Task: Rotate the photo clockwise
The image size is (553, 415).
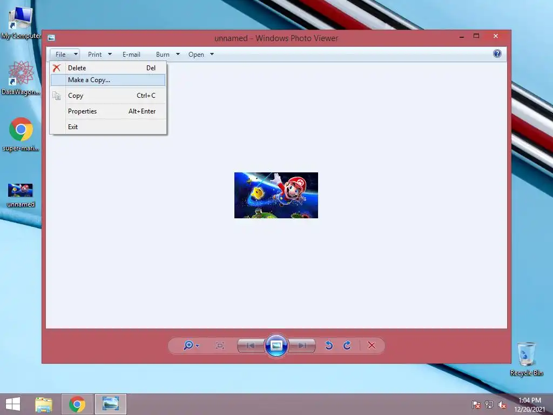Action: coord(347,345)
